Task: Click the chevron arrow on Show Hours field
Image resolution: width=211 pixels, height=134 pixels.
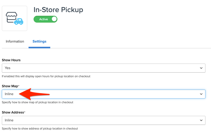Action: [x=201, y=68]
